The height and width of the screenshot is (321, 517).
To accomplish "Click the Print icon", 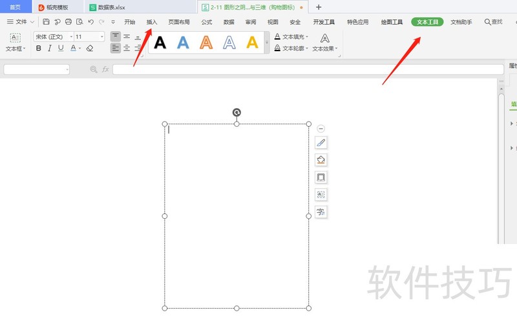I will [x=69, y=22].
